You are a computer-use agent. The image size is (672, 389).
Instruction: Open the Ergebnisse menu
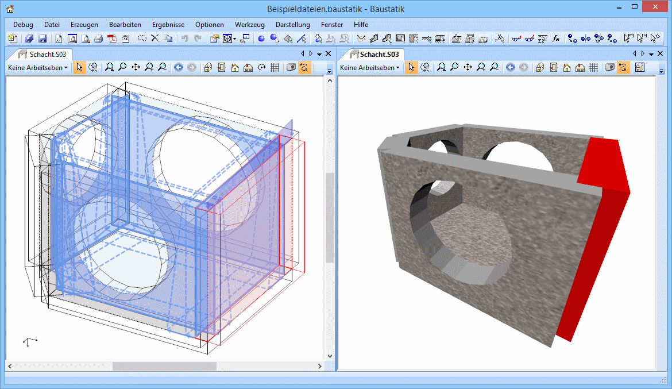click(x=168, y=25)
